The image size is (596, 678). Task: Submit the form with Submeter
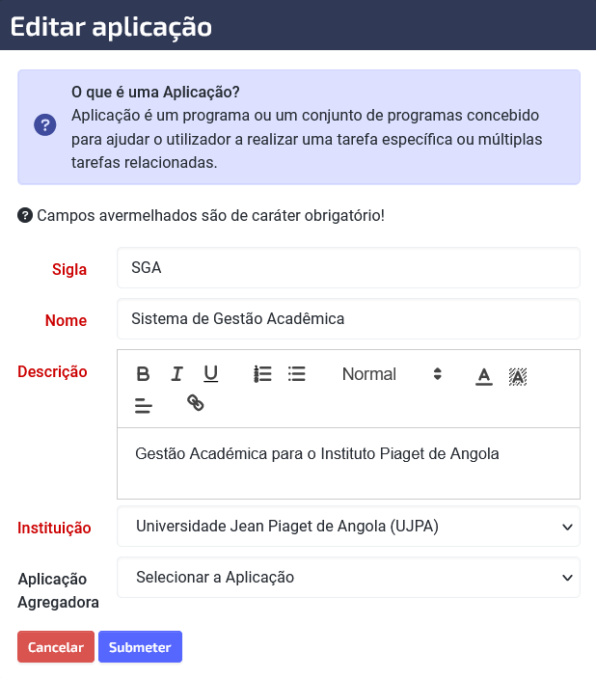(x=140, y=647)
